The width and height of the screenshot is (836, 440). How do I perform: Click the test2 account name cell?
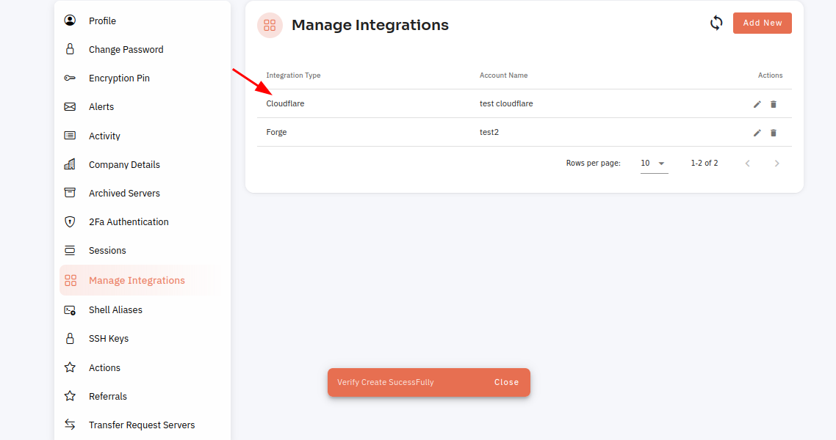[489, 133]
